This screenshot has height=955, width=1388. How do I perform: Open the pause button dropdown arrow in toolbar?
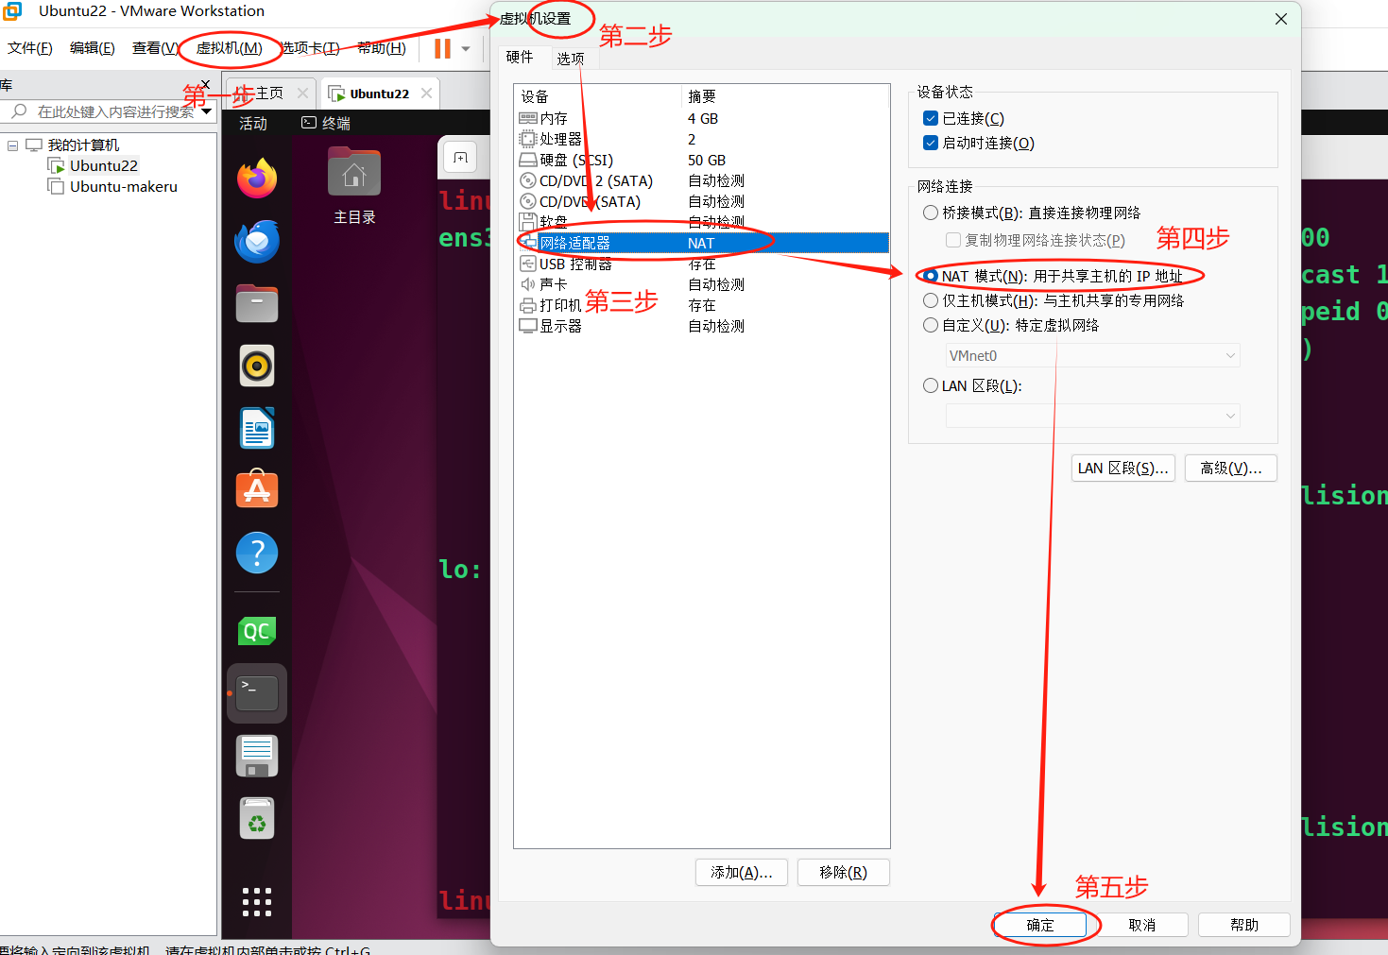click(466, 49)
